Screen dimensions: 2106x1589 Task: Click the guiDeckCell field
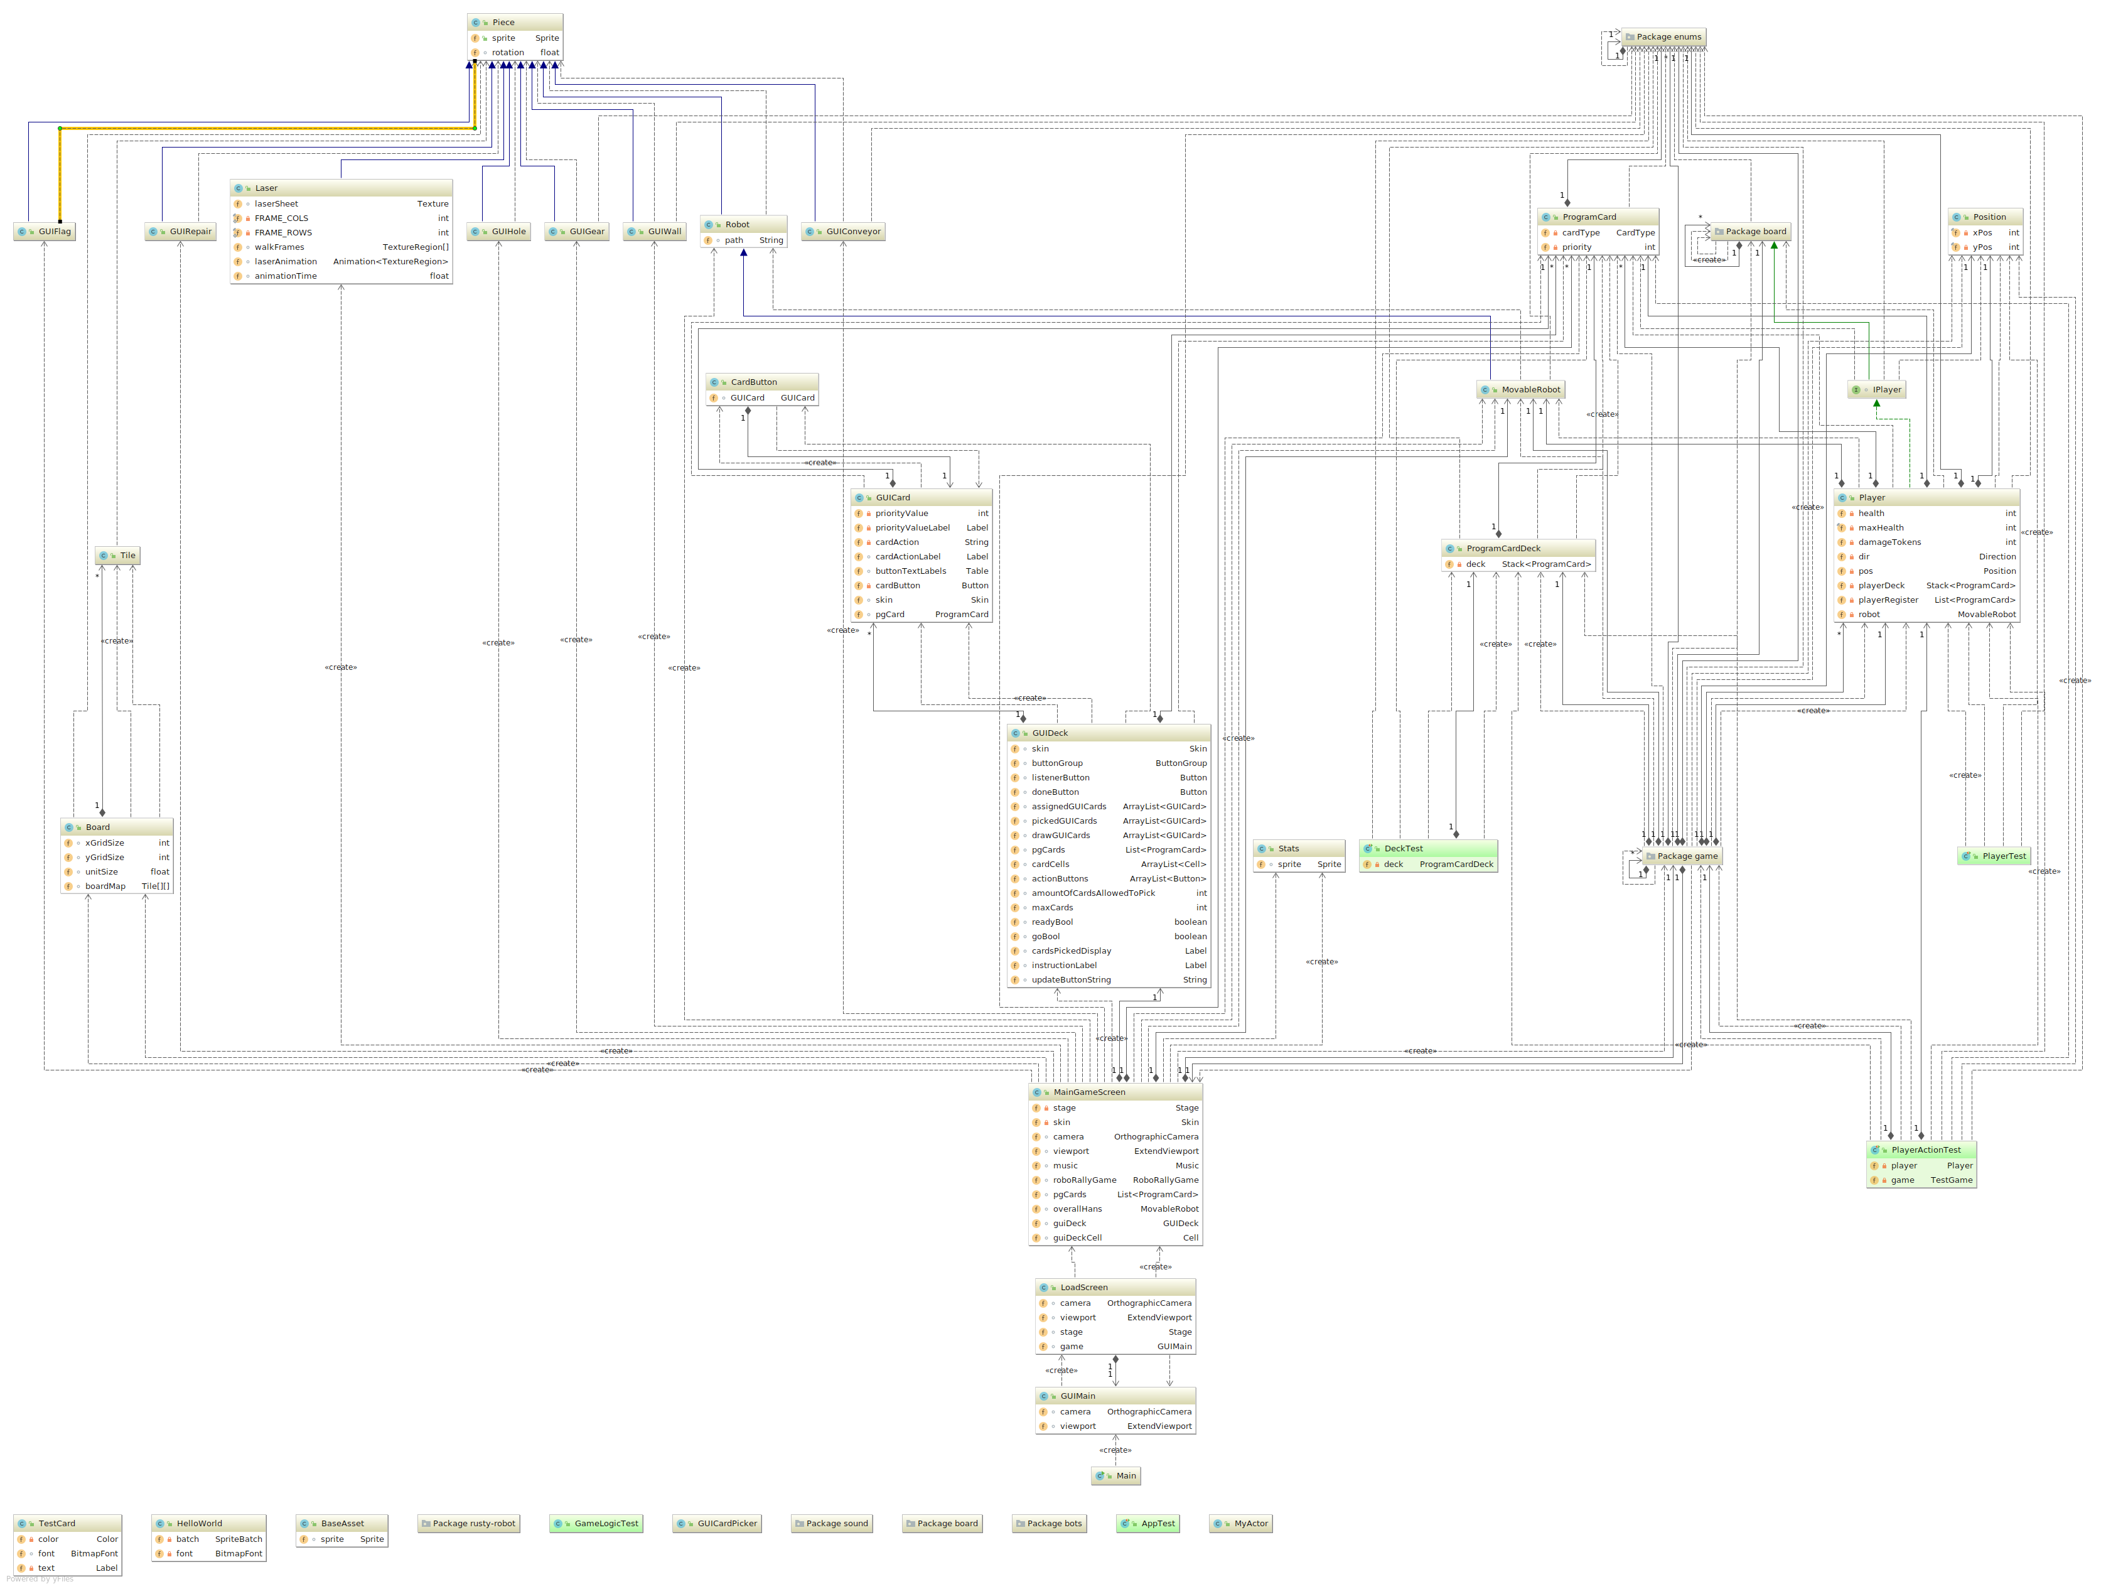pos(1116,1237)
